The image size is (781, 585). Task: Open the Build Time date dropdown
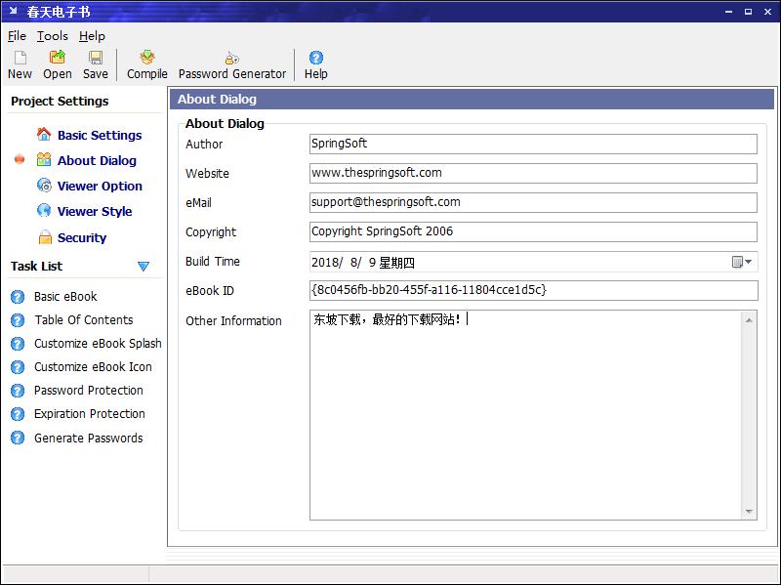(743, 262)
